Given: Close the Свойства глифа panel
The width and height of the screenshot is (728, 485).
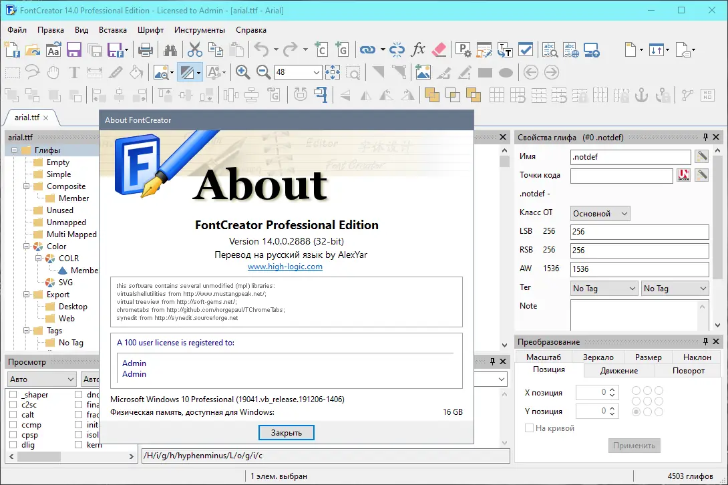Looking at the screenshot, I should pos(716,137).
